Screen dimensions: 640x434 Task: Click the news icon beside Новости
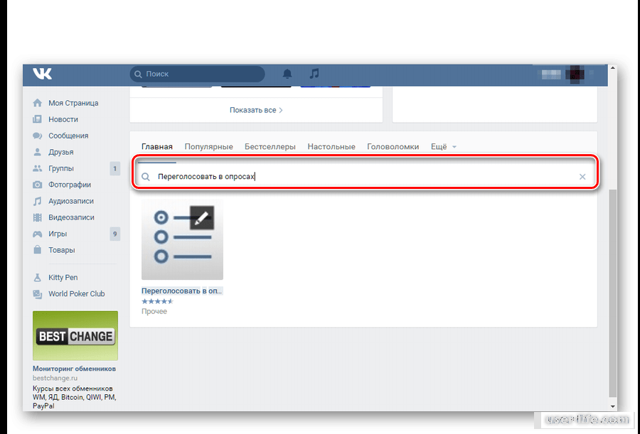37,119
